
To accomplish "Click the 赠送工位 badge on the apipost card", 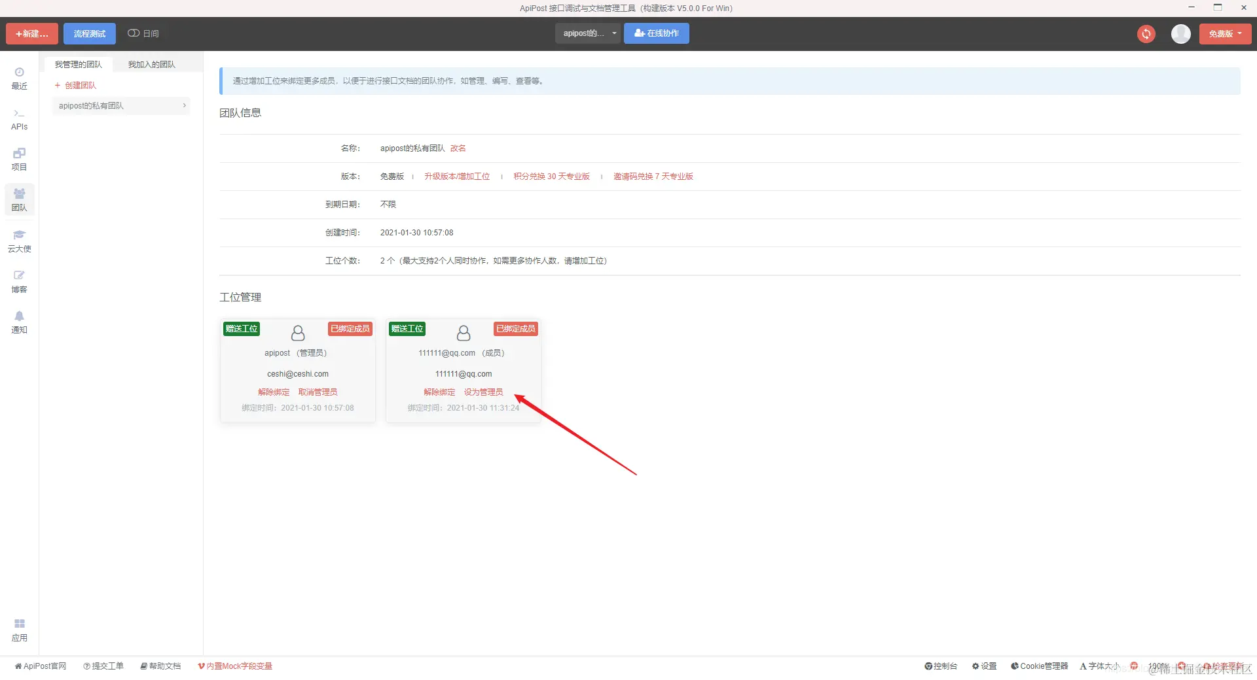I will (x=242, y=329).
